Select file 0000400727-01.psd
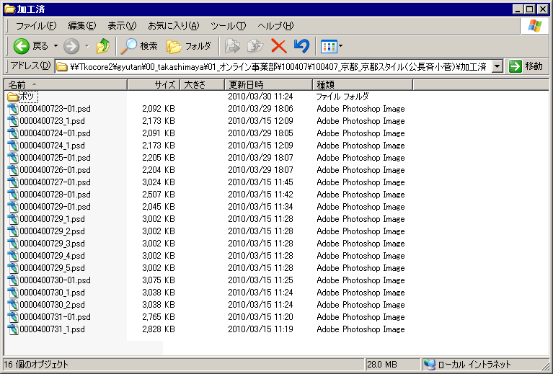Image resolution: width=553 pixels, height=374 pixels. [x=55, y=182]
